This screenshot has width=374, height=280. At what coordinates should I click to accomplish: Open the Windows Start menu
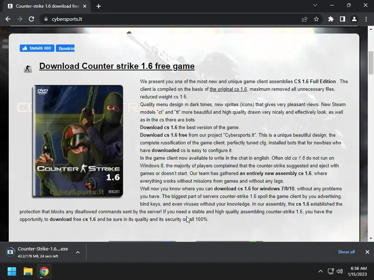coord(12,271)
